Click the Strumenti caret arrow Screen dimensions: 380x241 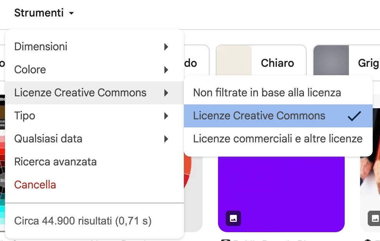point(71,13)
